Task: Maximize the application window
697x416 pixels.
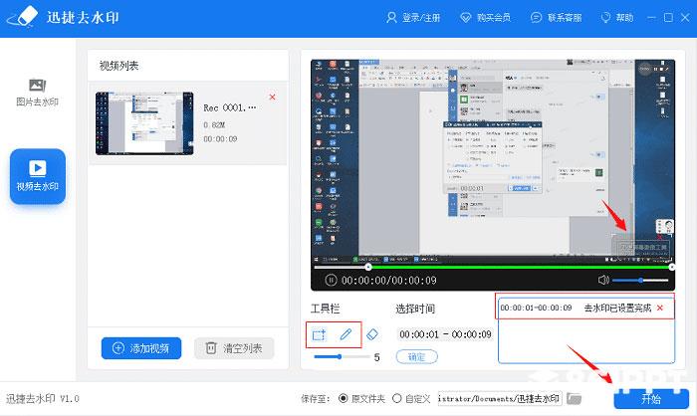Action: pyautogui.click(x=668, y=17)
